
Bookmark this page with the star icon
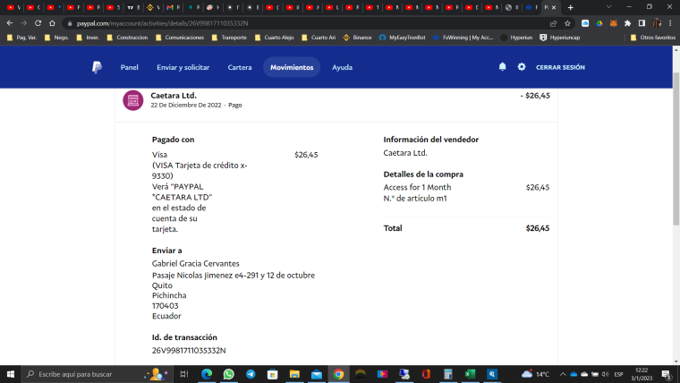click(x=567, y=23)
